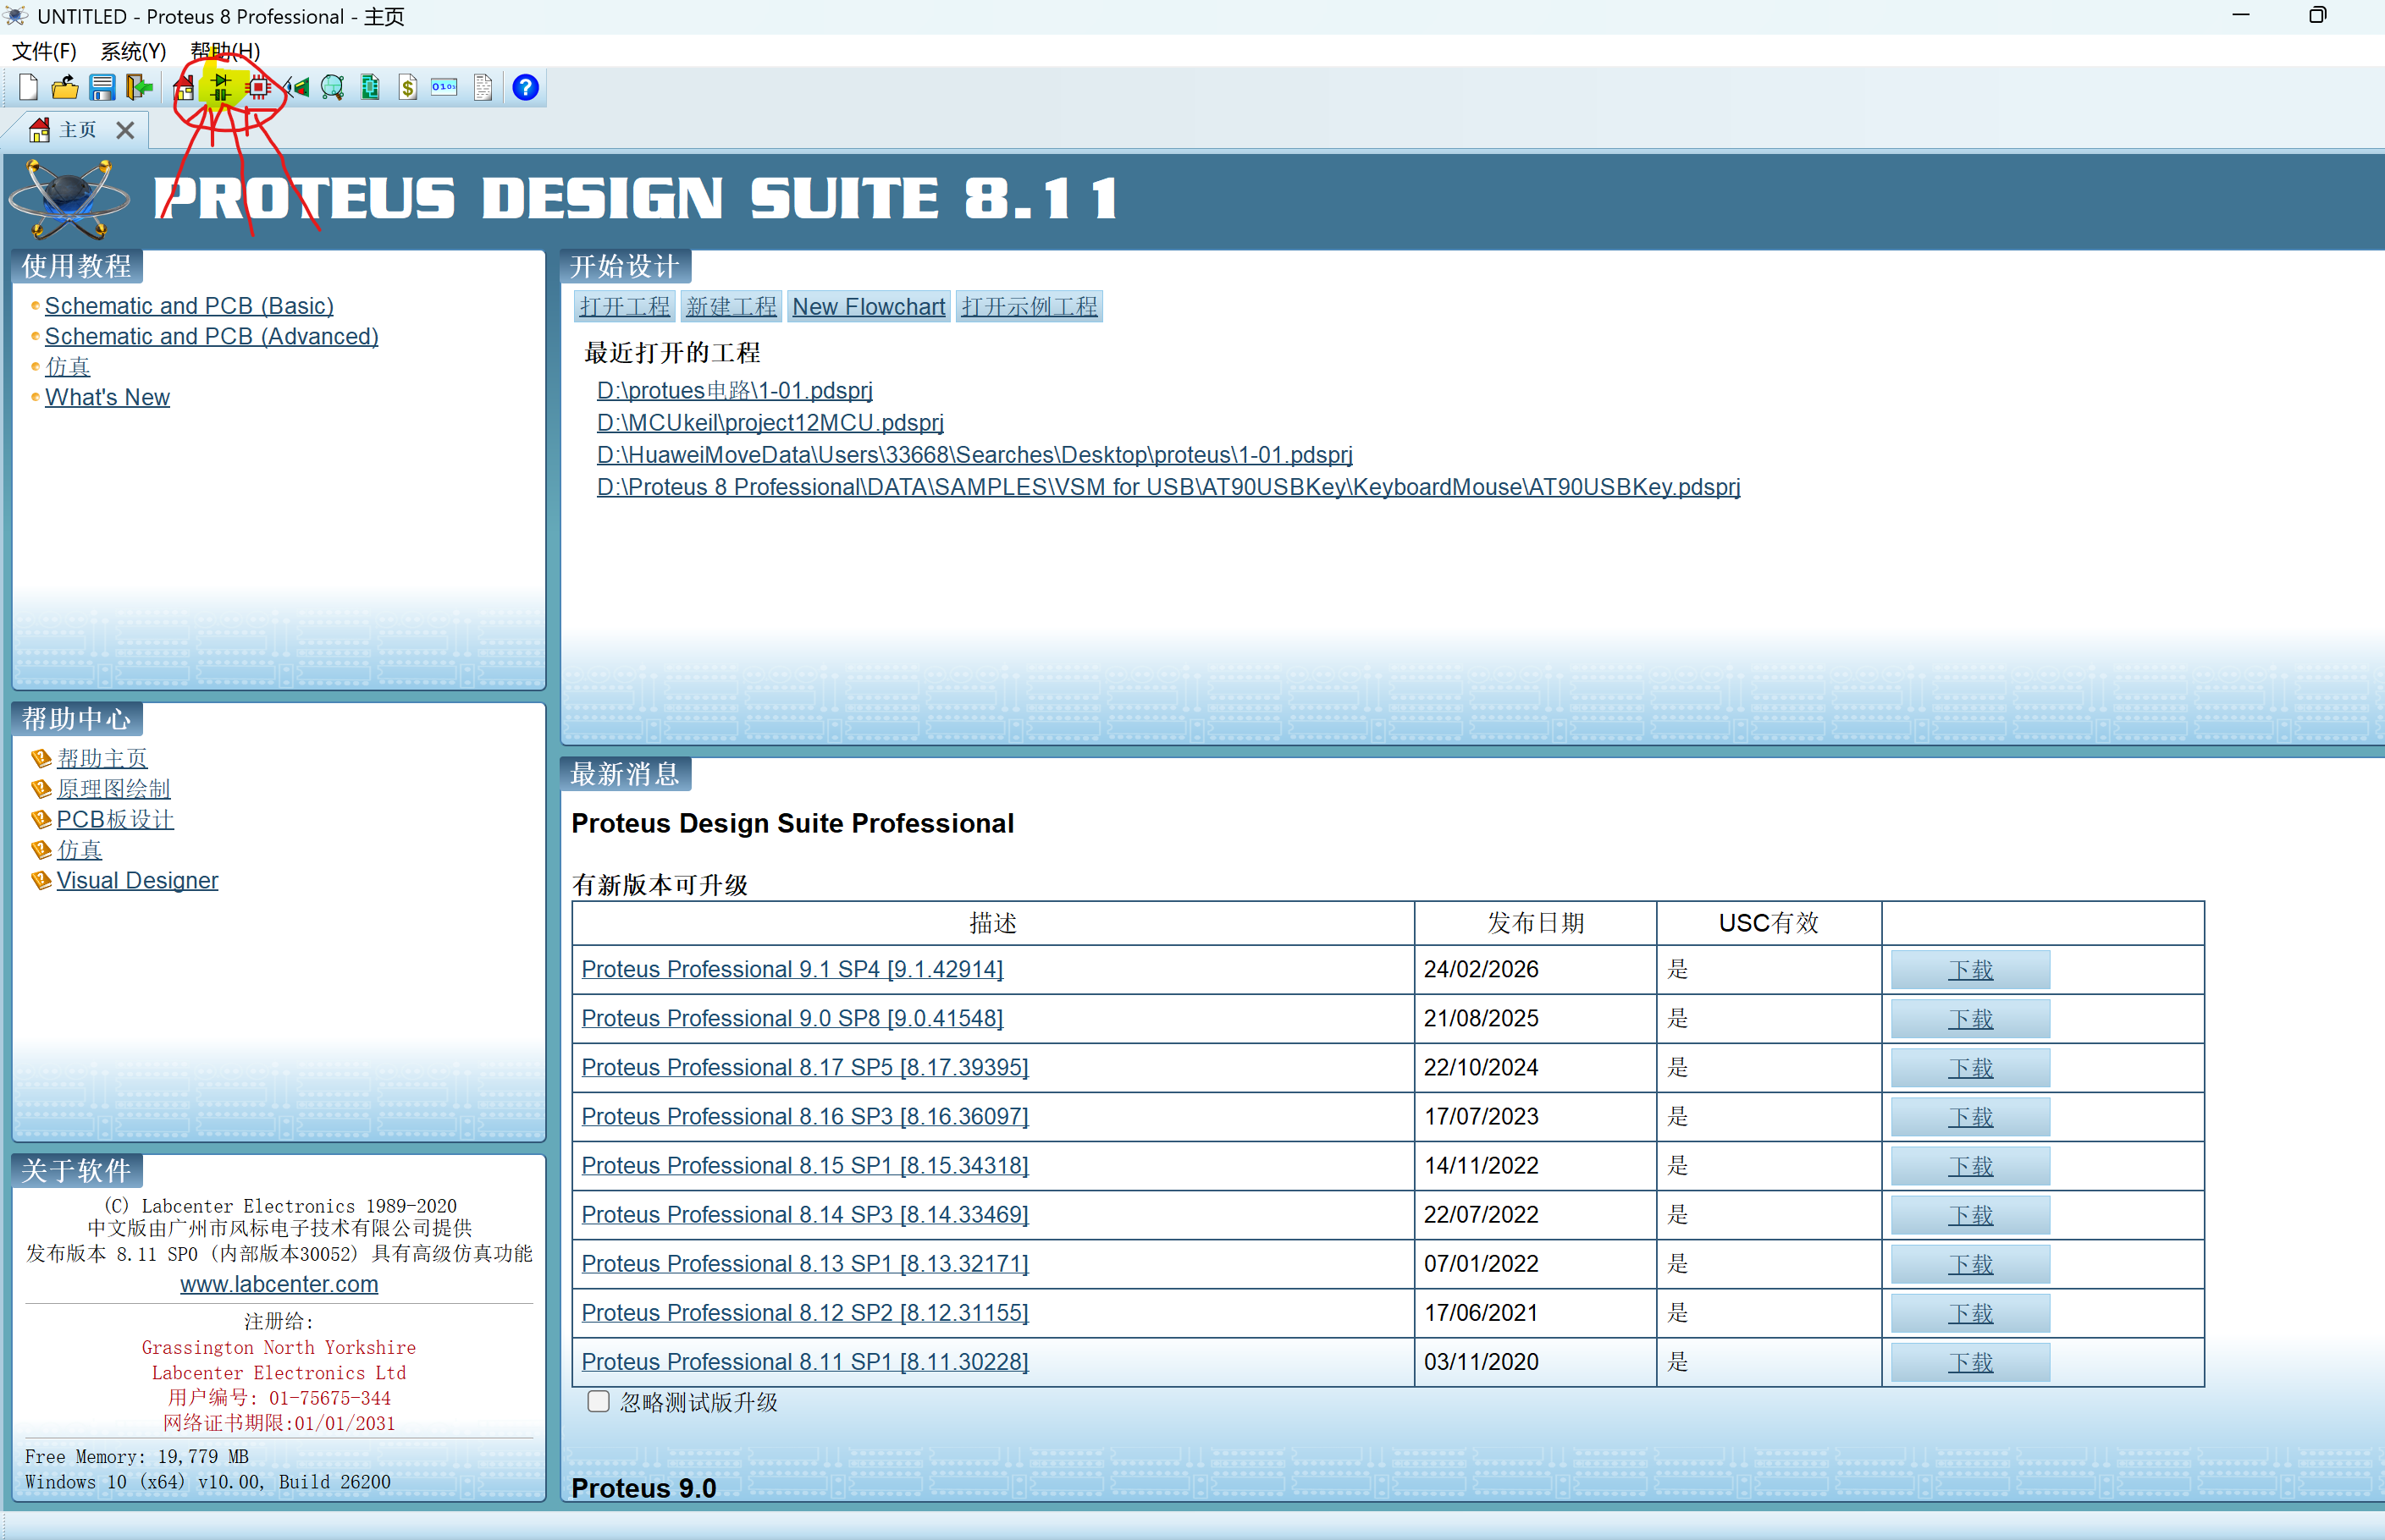Visit www.labcenter.com link
This screenshot has height=1540, width=2385.
(x=279, y=1284)
